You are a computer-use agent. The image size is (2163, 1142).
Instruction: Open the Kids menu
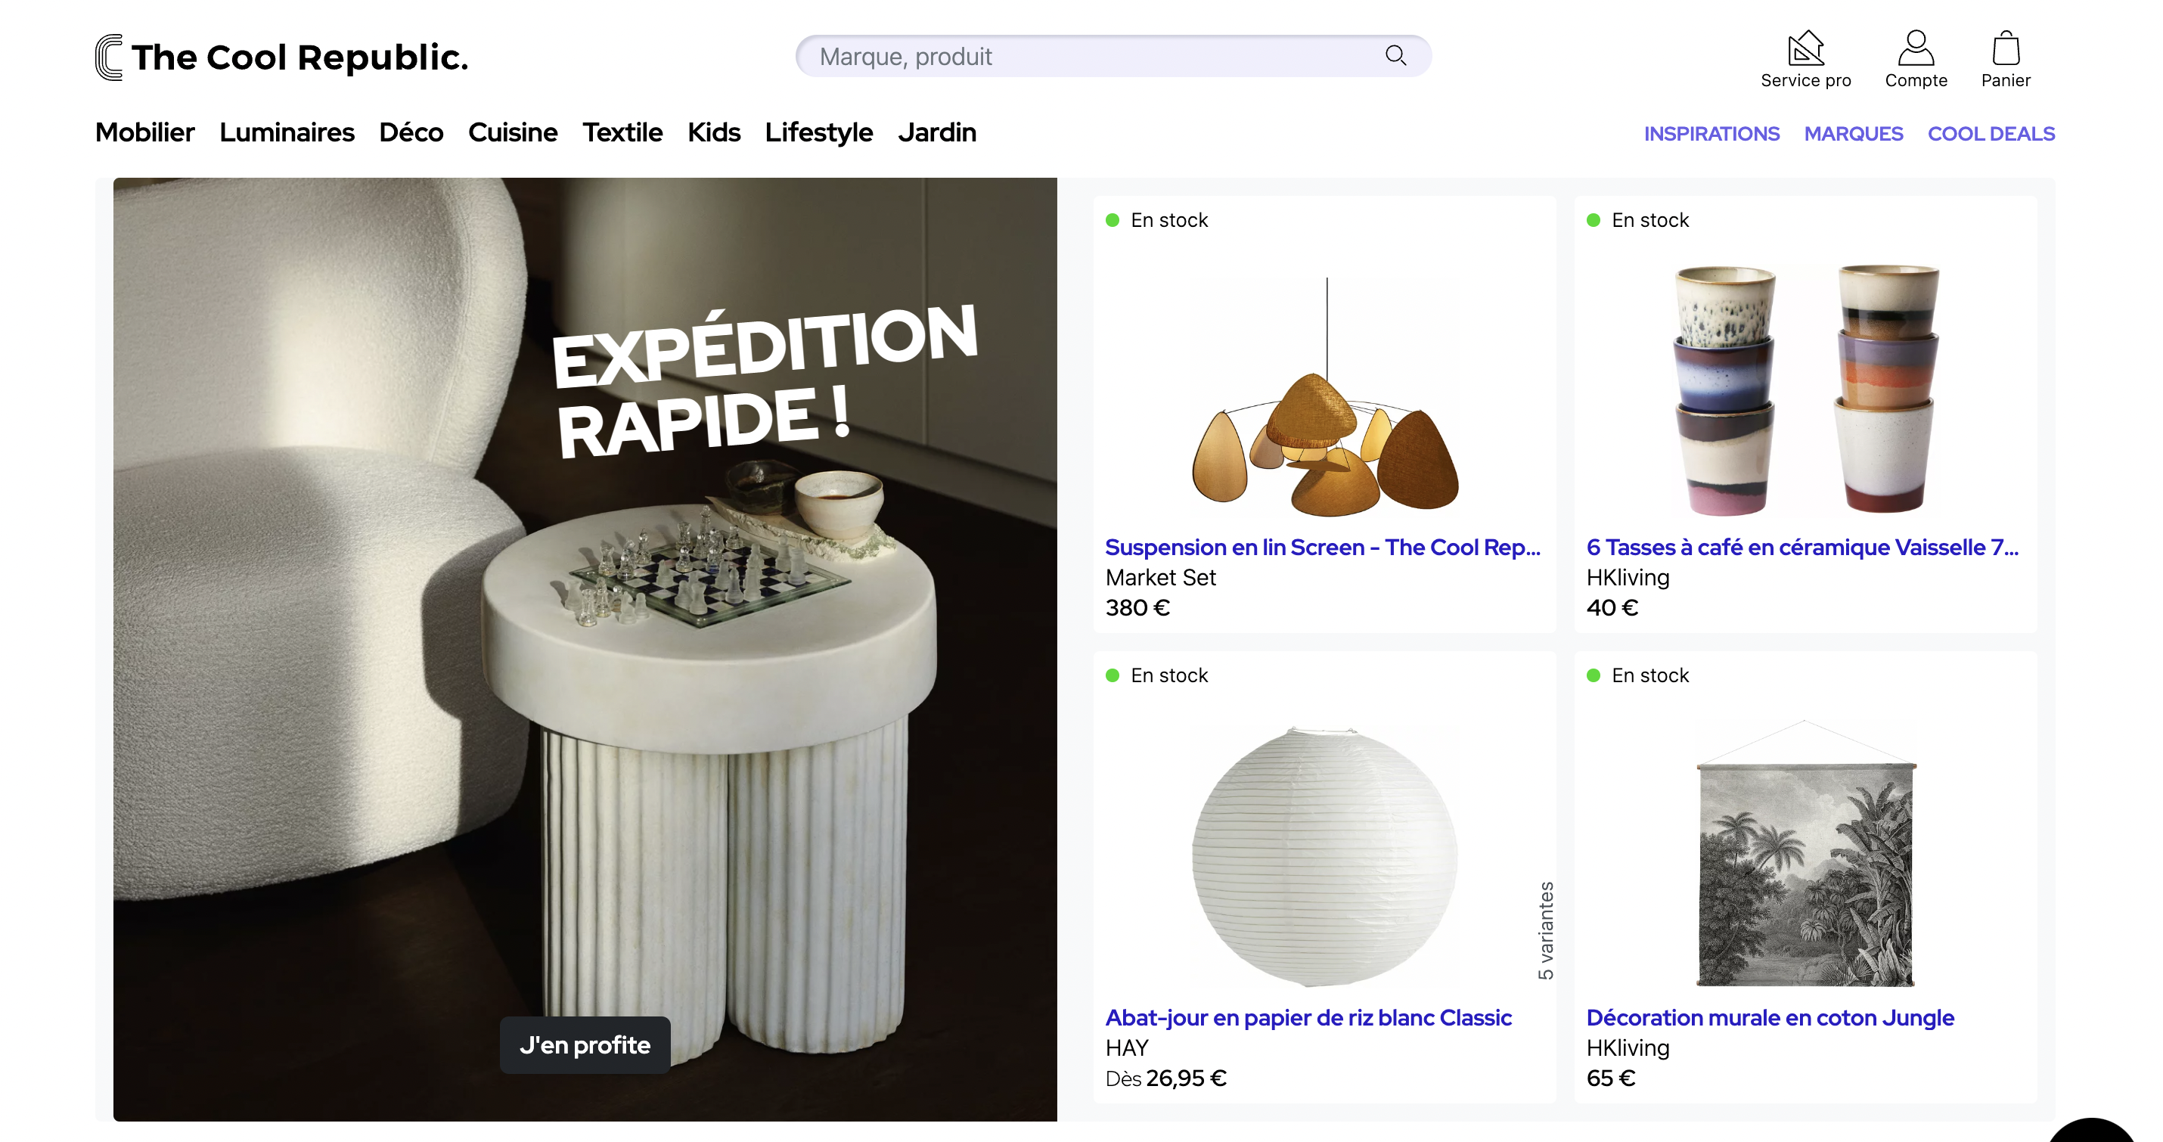tap(714, 132)
